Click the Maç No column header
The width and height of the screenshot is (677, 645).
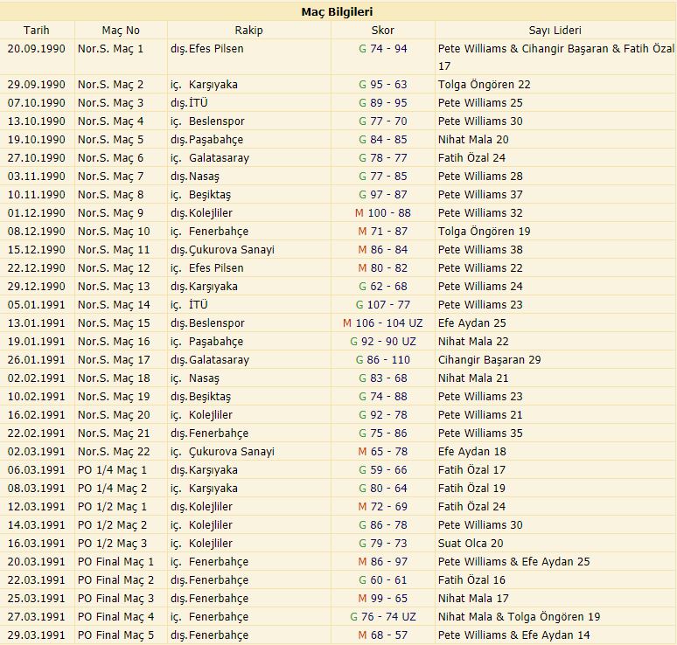(121, 31)
